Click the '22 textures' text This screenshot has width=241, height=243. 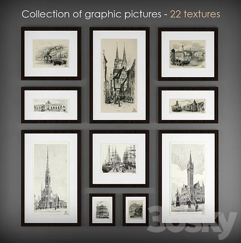195,14
